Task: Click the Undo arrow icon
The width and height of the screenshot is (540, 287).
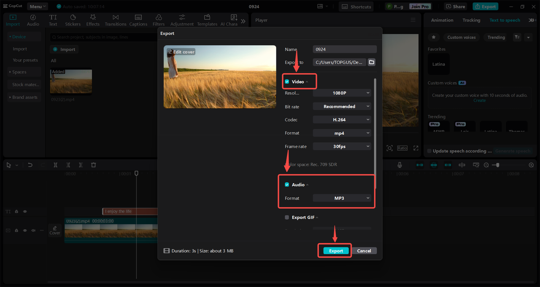Action: (30, 165)
